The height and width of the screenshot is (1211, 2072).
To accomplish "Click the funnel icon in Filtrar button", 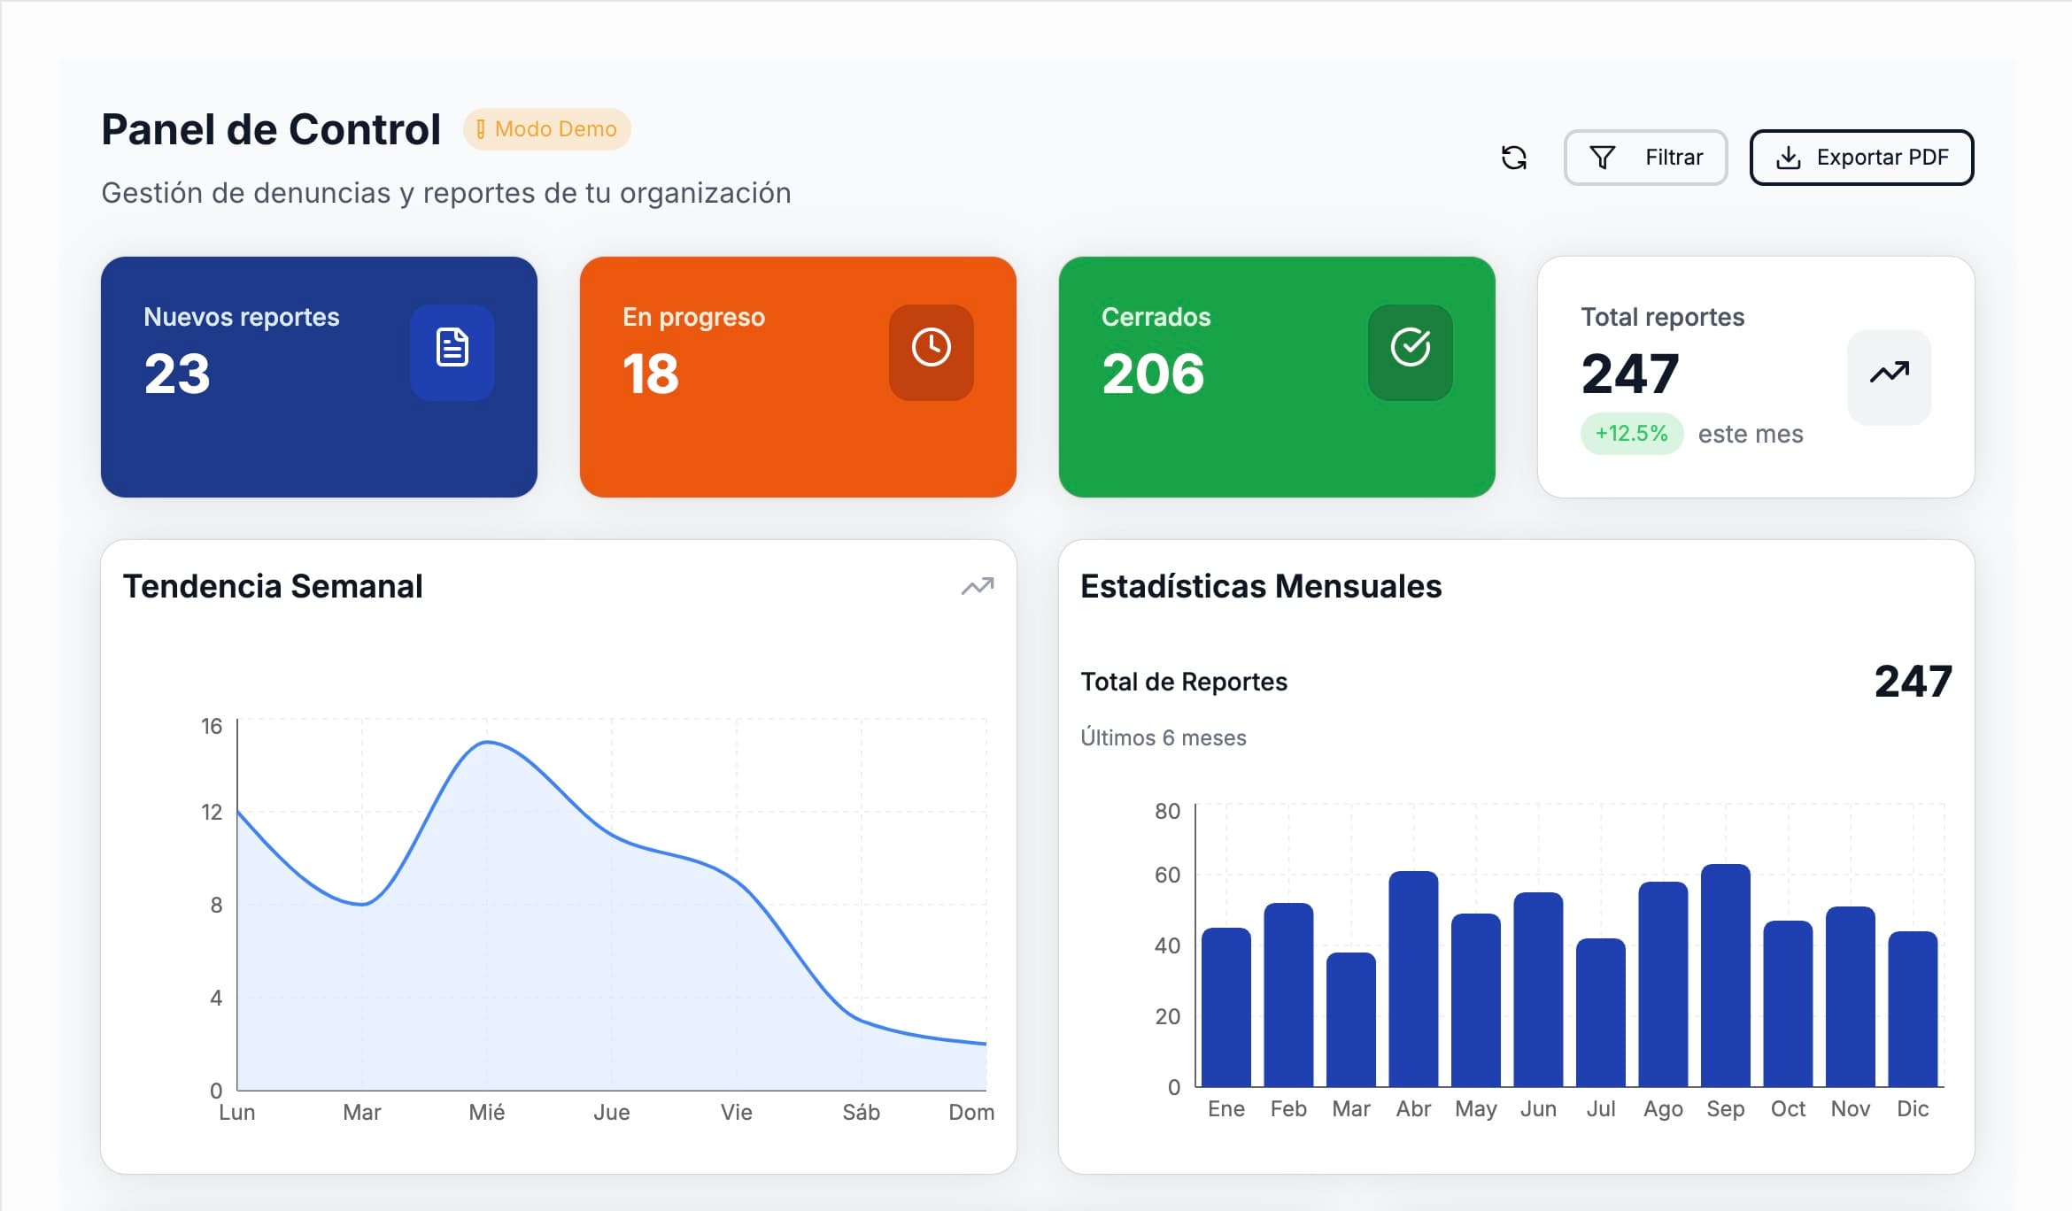I will click(x=1602, y=158).
